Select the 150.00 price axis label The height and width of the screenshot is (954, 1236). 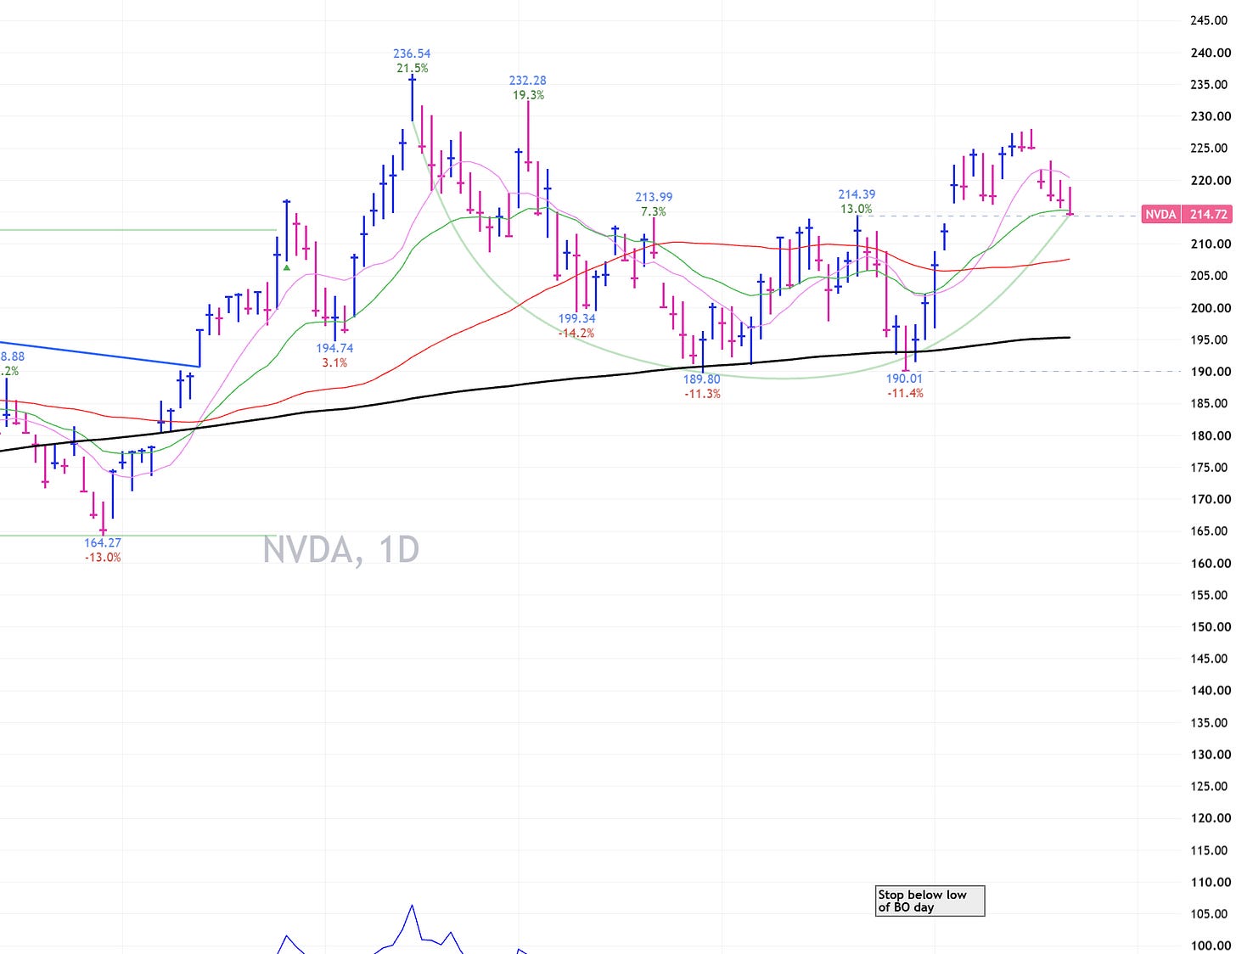(x=1210, y=626)
